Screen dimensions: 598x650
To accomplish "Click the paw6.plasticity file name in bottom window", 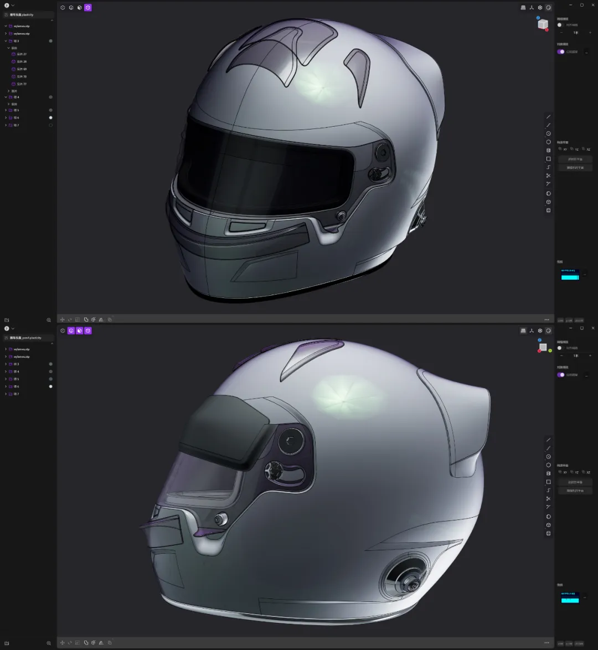I will coord(25,338).
